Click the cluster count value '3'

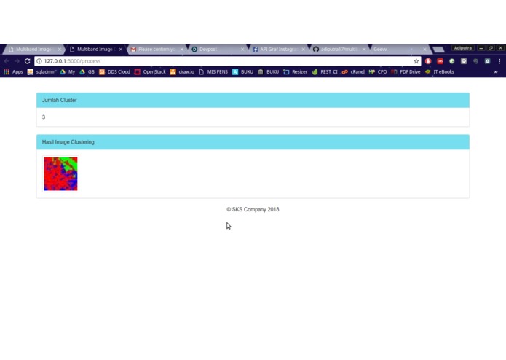pyautogui.click(x=44, y=117)
